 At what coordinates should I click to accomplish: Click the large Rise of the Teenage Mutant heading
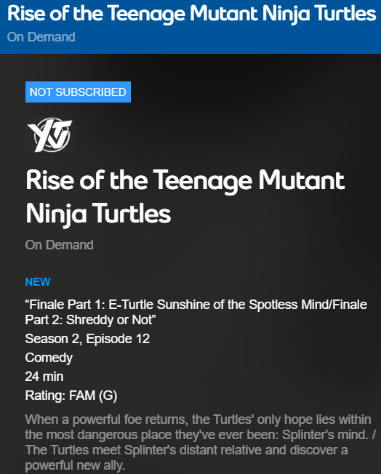[185, 181]
